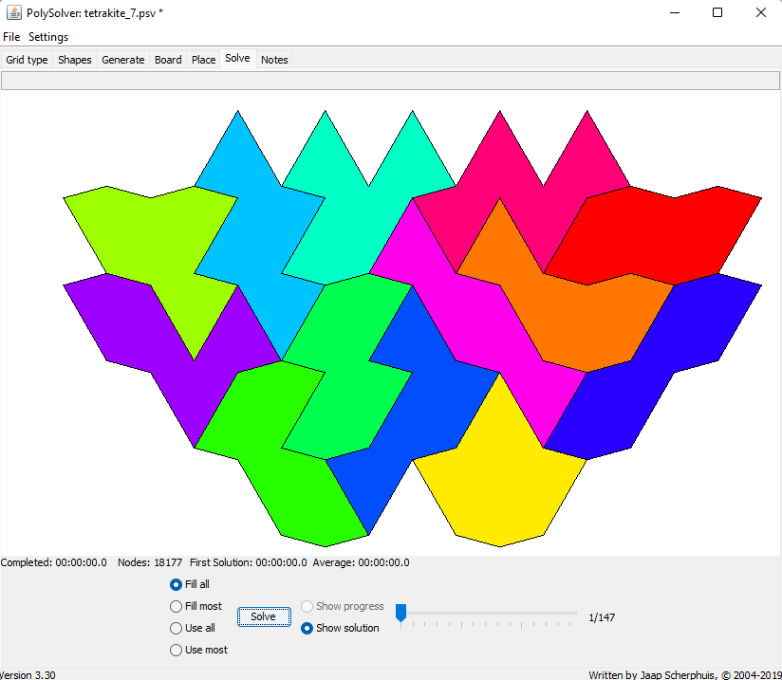The height and width of the screenshot is (680, 782).
Task: Click the Solve button
Action: click(x=263, y=616)
